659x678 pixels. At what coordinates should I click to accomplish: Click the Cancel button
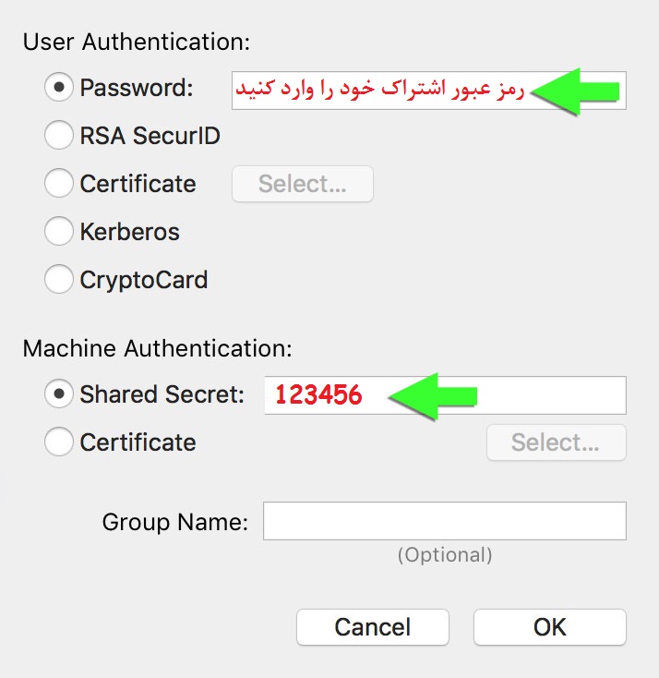click(x=372, y=627)
